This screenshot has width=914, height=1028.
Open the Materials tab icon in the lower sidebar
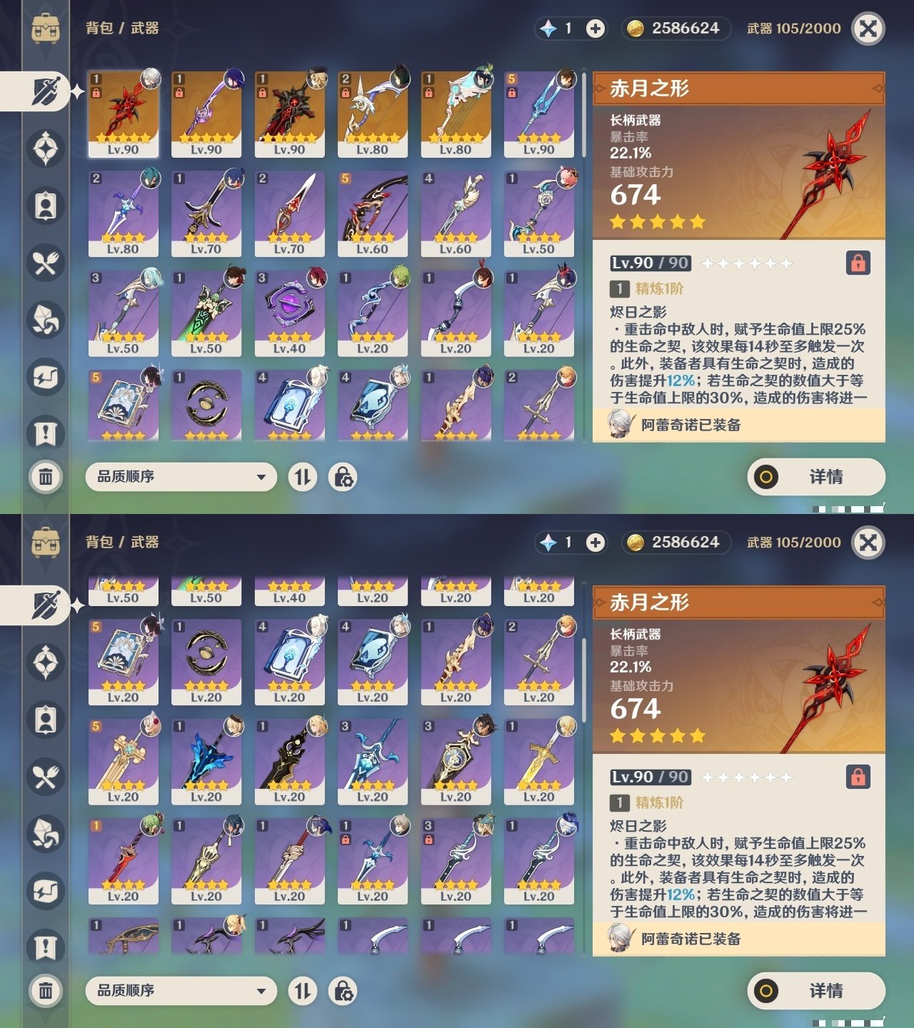point(46,834)
